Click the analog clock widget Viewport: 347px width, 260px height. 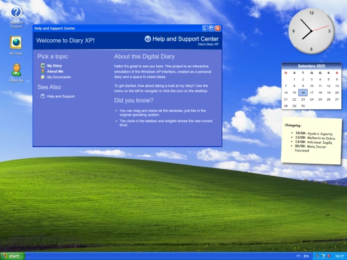coord(311,31)
